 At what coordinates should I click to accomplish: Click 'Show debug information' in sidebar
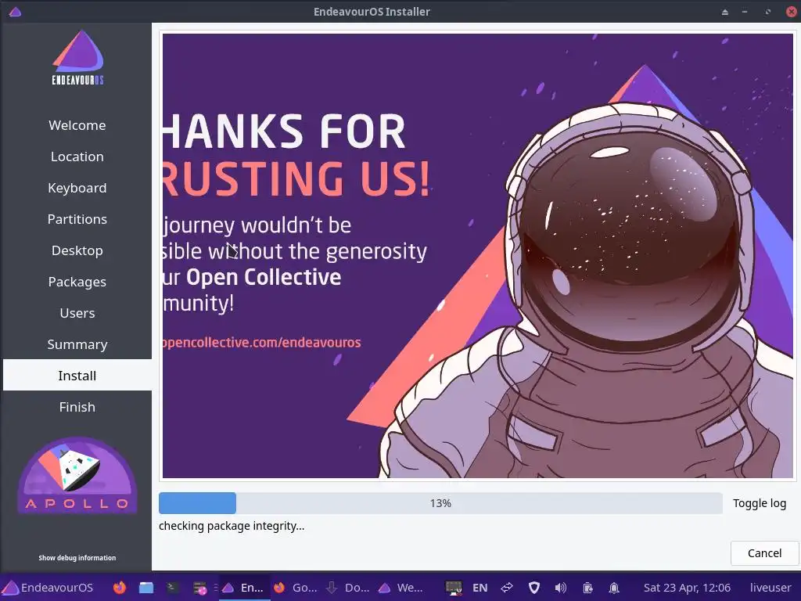[77, 557]
